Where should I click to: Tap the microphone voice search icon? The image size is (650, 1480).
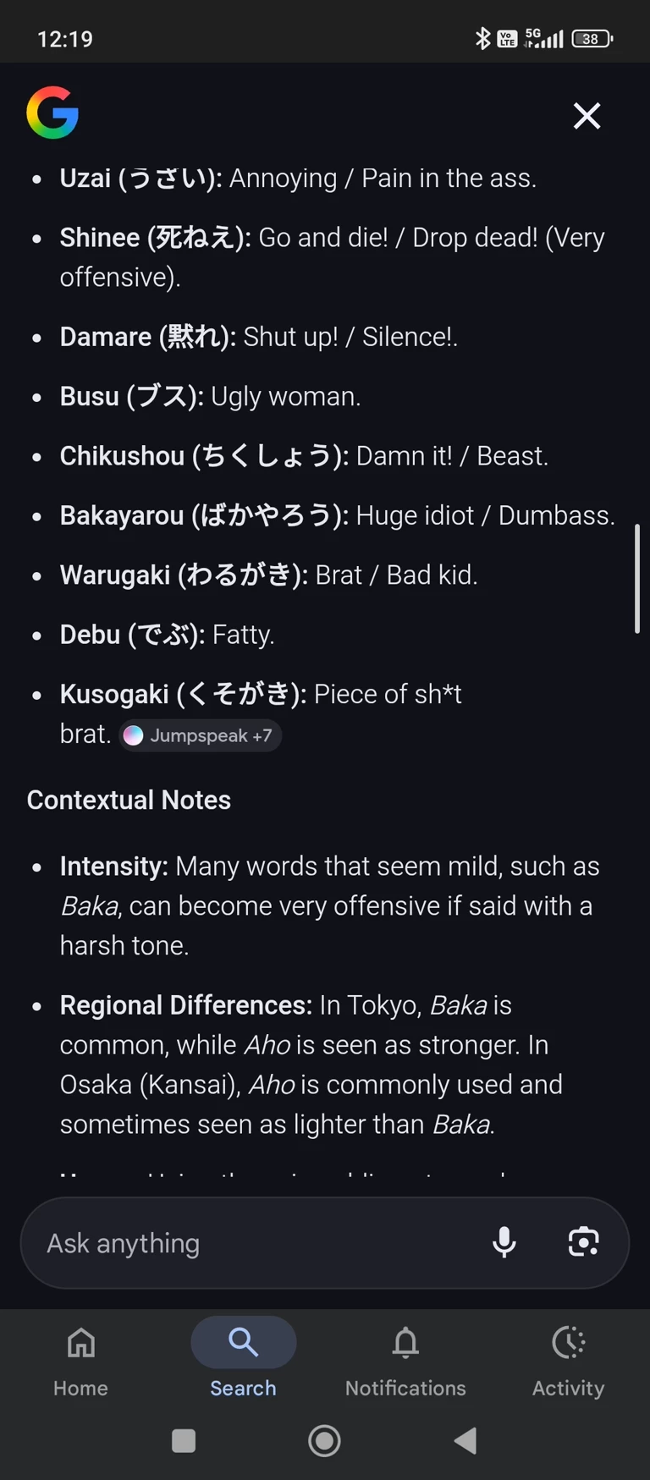[504, 1242]
